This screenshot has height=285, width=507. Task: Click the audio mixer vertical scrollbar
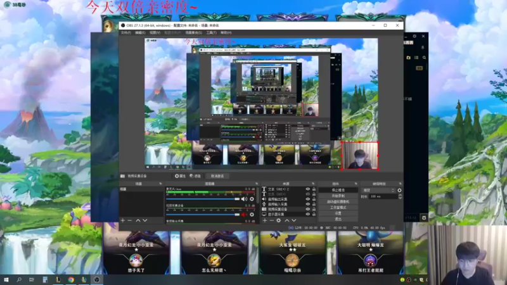(259, 197)
